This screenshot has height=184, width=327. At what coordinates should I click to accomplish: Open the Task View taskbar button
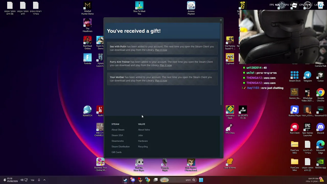(156, 180)
